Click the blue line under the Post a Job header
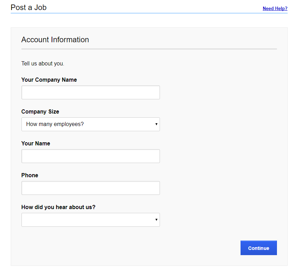The width and height of the screenshot is (297, 270). (x=149, y=13)
